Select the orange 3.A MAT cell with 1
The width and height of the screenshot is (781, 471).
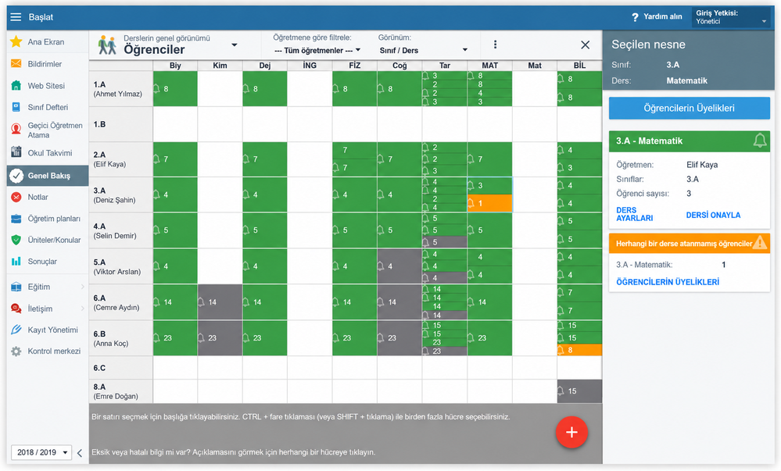(489, 203)
